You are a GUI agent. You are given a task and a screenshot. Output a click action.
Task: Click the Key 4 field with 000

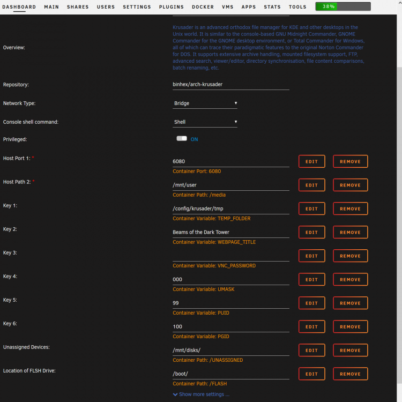(231, 279)
